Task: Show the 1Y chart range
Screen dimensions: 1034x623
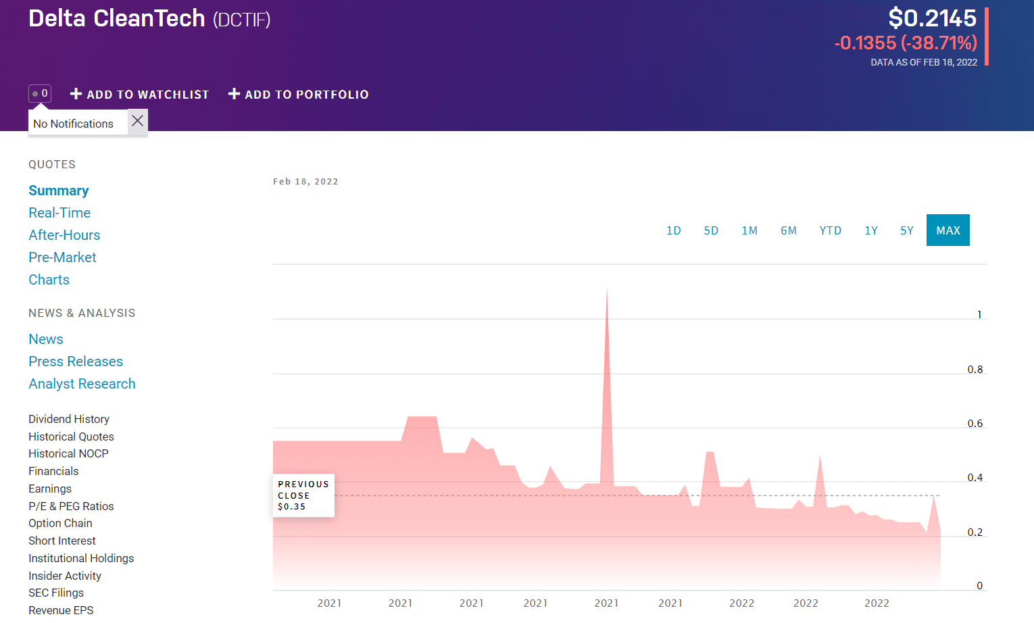Action: click(x=871, y=230)
